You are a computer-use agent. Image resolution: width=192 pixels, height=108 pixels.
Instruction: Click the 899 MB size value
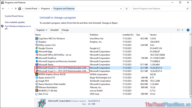144,87
